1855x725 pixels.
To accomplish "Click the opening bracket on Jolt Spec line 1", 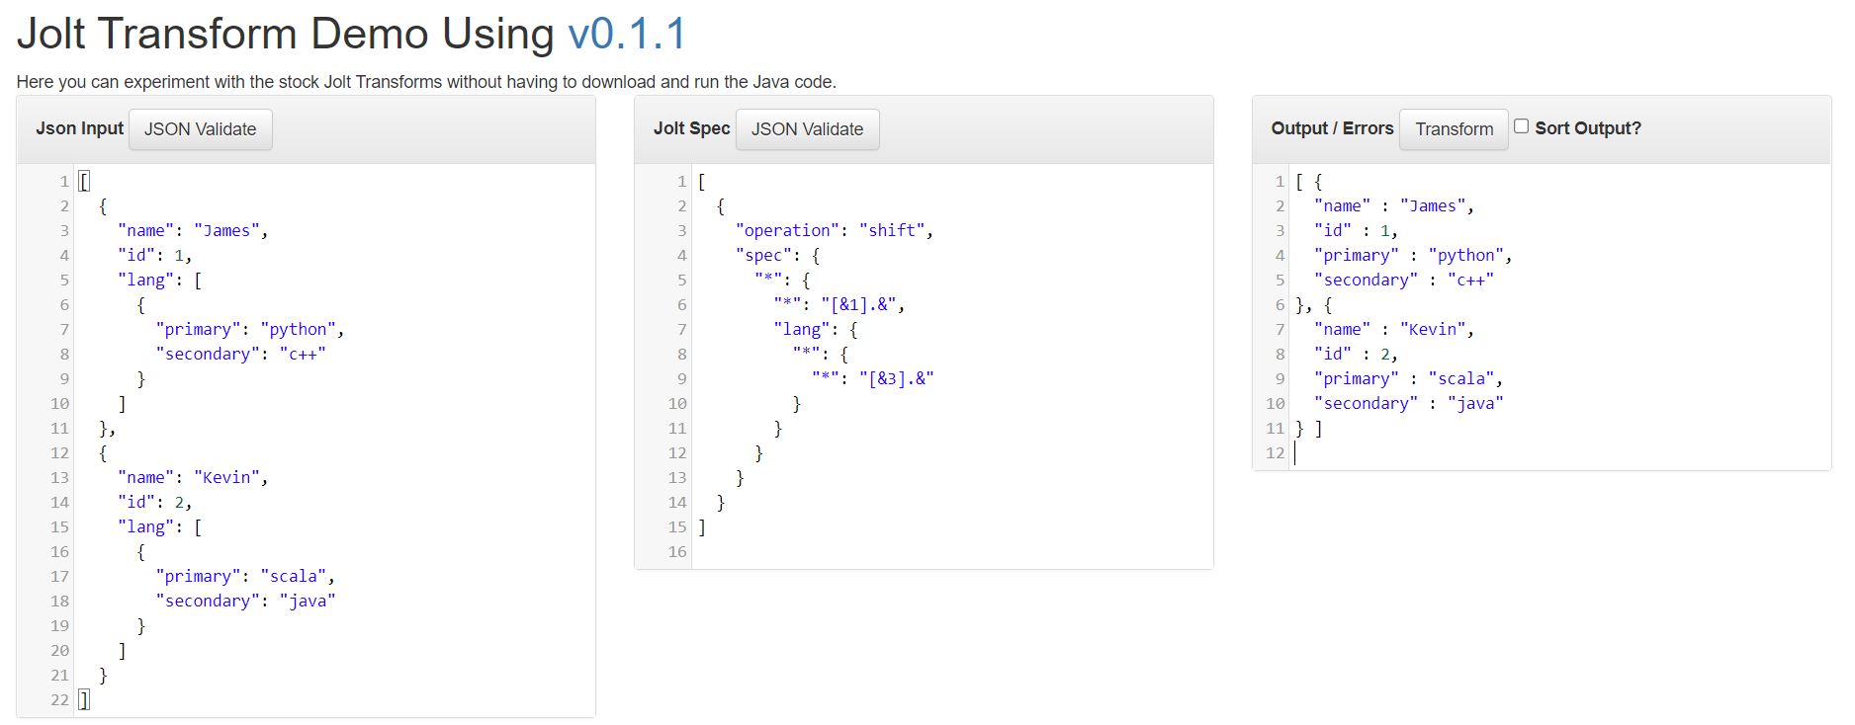I will [702, 181].
